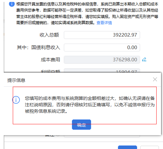Select the 成本费用 field showing 376298.00

pyautogui.click(x=102, y=60)
